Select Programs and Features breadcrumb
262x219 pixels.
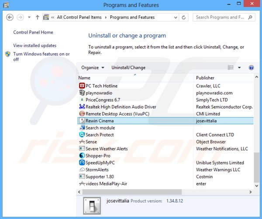pos(132,17)
